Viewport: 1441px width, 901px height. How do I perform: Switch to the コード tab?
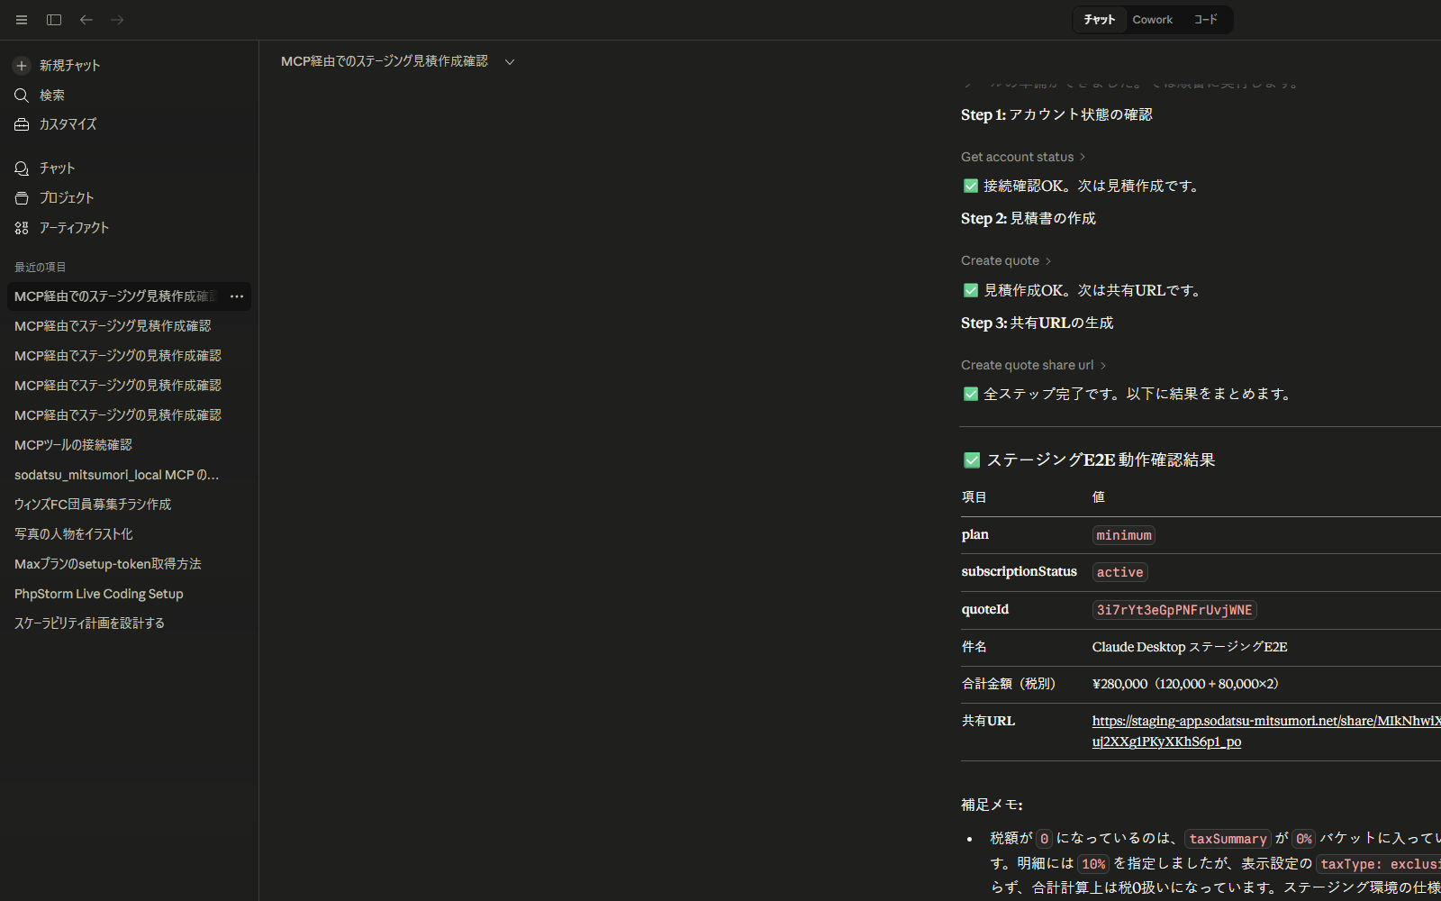pos(1206,19)
